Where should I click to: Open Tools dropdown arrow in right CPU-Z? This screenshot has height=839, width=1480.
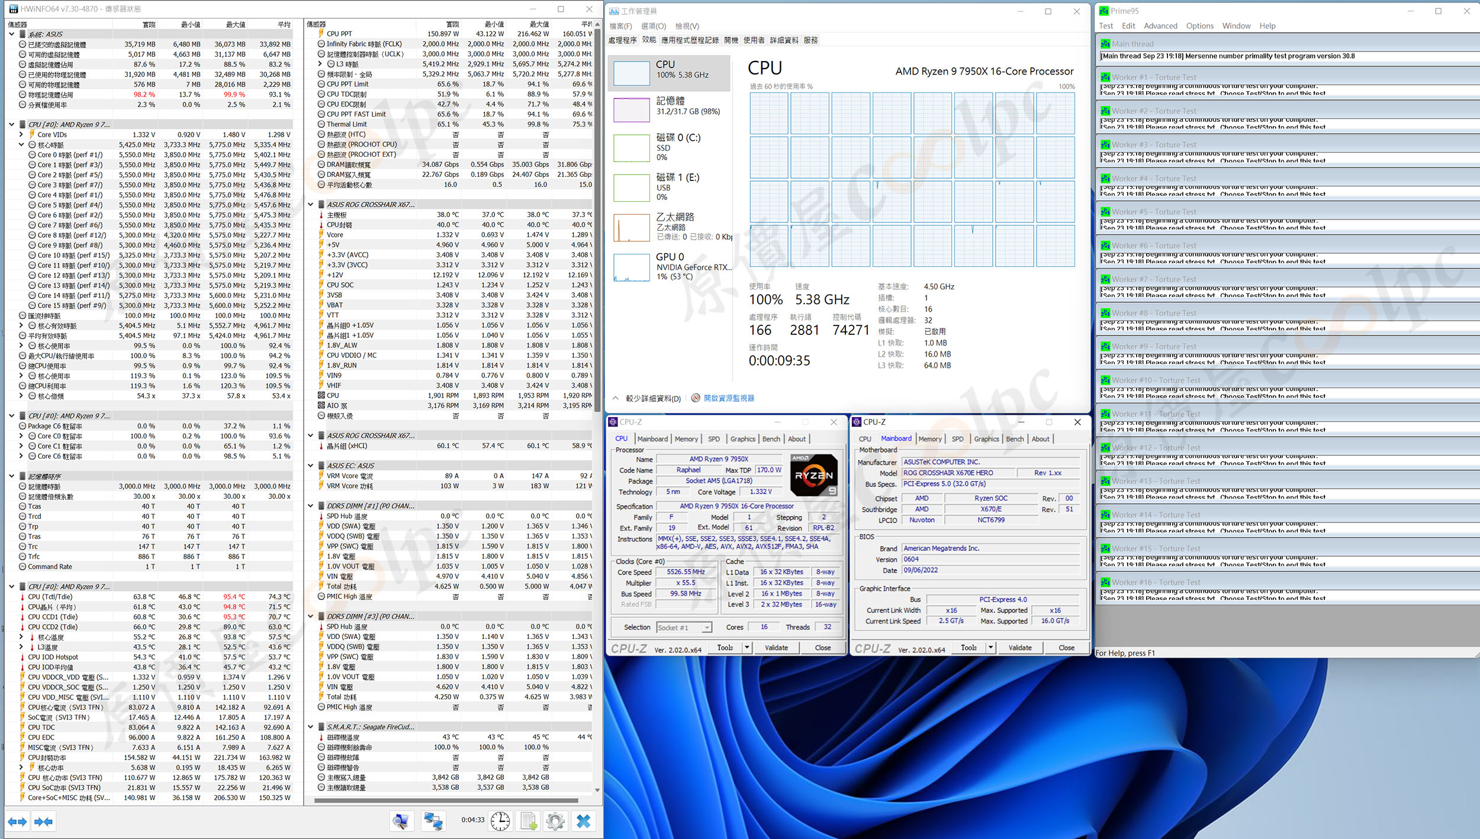991,648
